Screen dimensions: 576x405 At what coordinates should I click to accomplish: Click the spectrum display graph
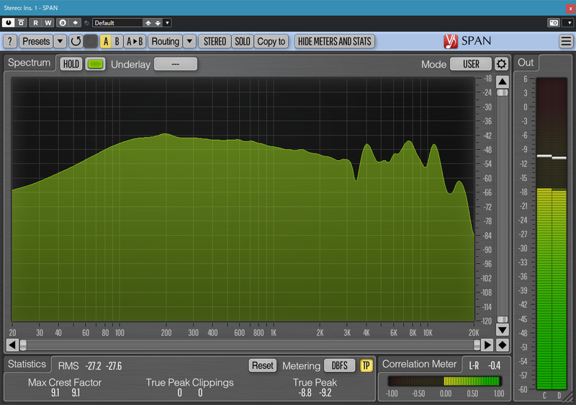[x=243, y=199]
